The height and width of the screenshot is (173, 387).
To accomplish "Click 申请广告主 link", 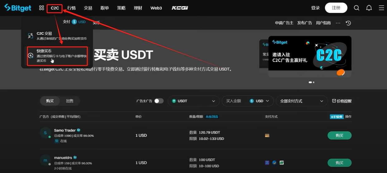I will [284, 23].
